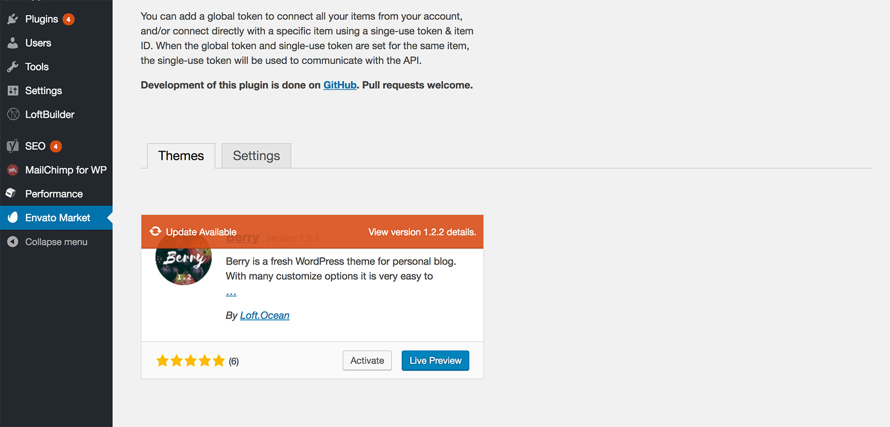Click the Envato Market leaf icon
Viewport: 890px width, 427px height.
pyautogui.click(x=13, y=218)
